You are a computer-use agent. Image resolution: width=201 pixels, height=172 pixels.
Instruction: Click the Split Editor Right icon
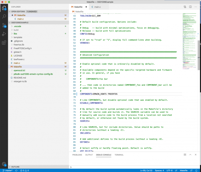coord(190,7)
